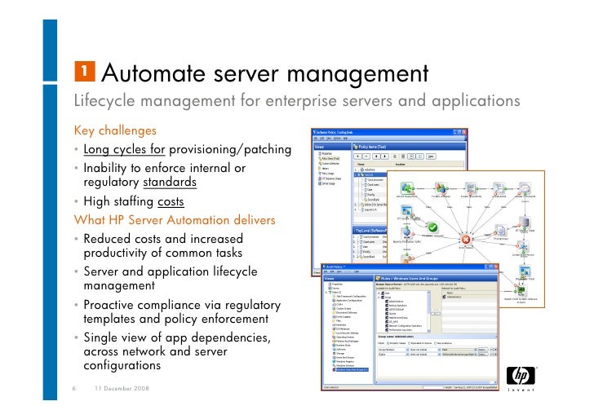This screenshot has height=419, width=594.
Task: Click the green checkmark success node in workflow
Action: 432,227
